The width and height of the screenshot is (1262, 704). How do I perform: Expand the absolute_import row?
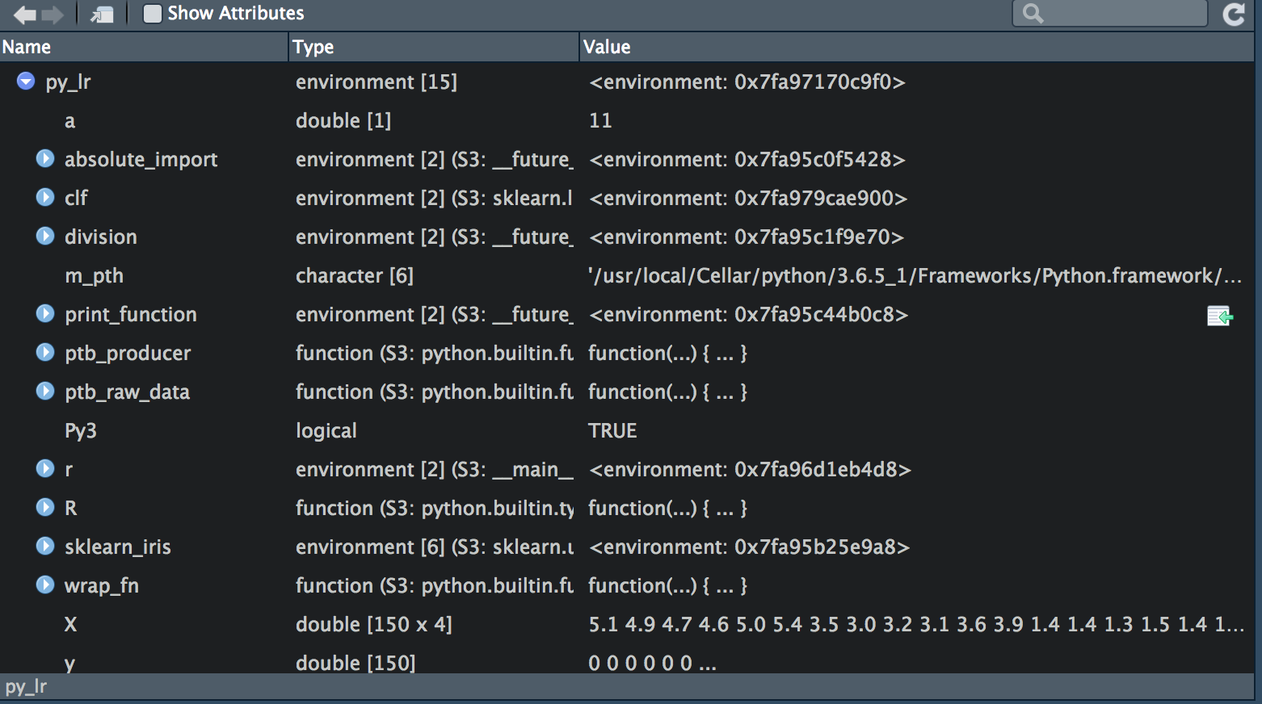click(45, 158)
